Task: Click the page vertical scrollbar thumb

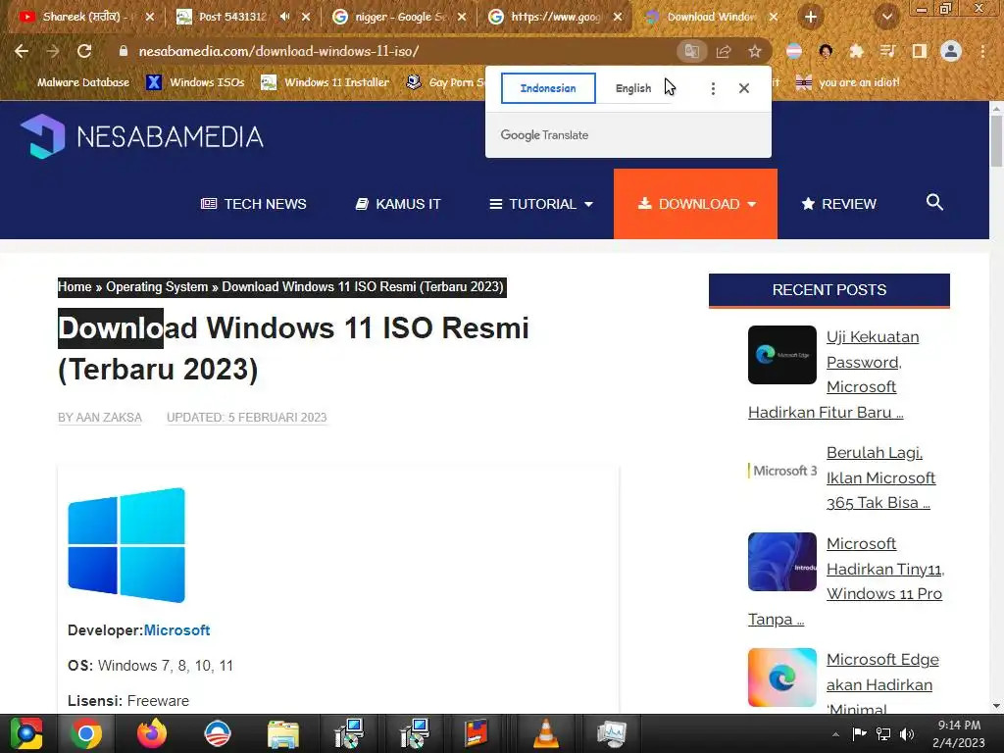Action: pos(996,141)
